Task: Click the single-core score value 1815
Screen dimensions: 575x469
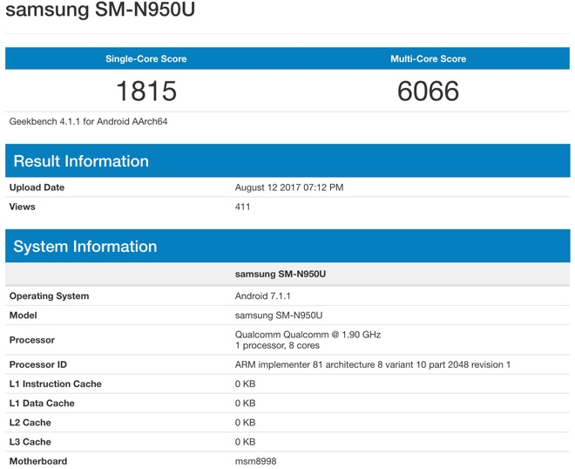Action: coord(146,91)
